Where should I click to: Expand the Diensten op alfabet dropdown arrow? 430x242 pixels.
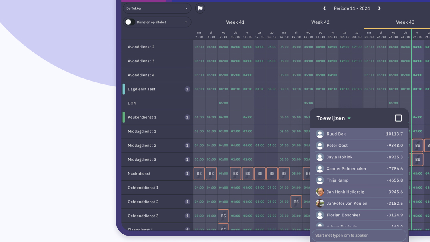(186, 22)
